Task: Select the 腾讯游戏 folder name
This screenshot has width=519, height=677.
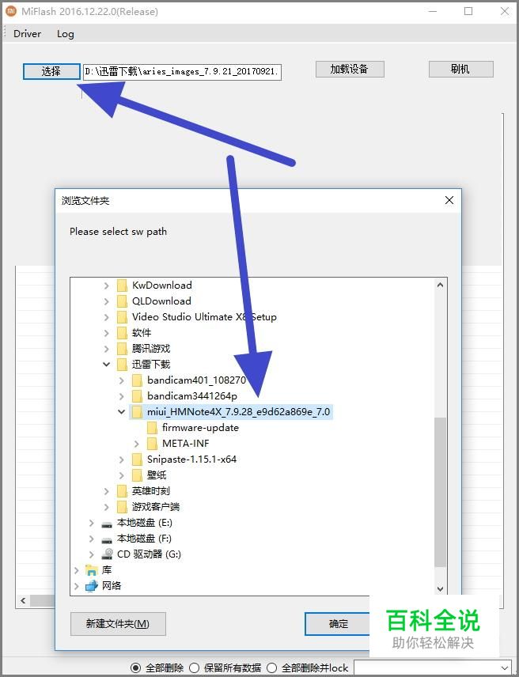Action: [151, 349]
